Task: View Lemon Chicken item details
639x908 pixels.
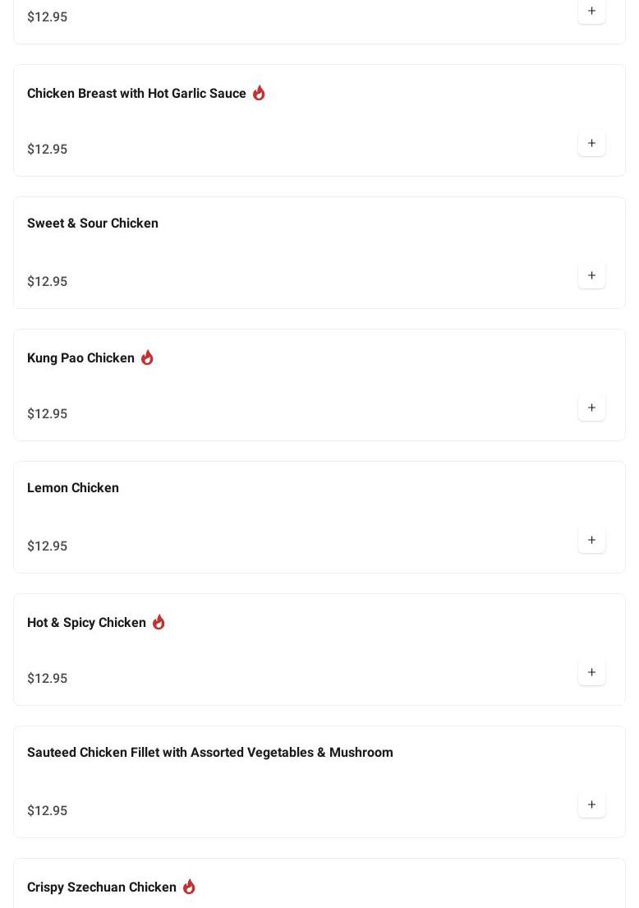Action: (73, 488)
